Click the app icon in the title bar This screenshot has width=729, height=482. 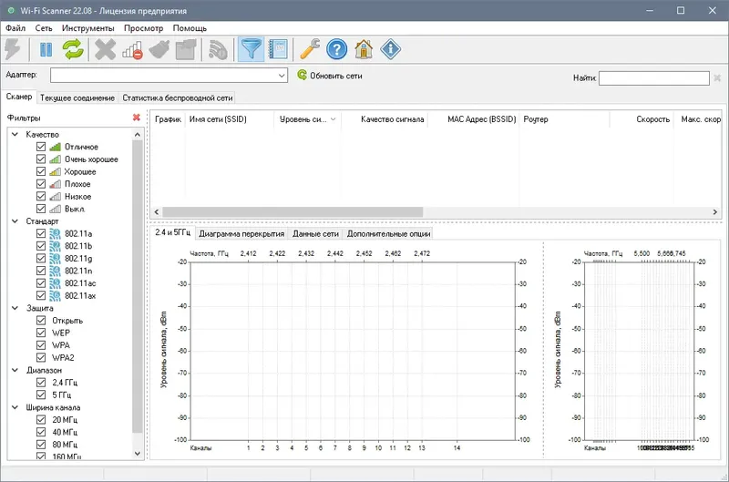pos(11,10)
